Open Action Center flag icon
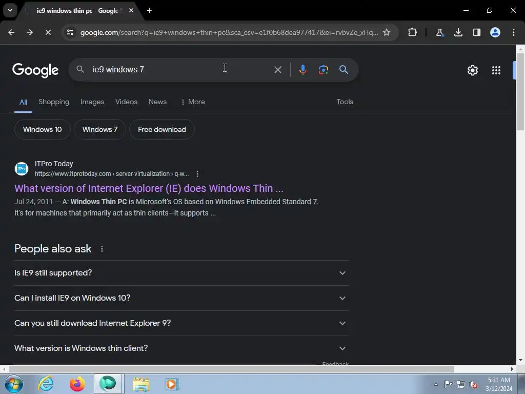Image resolution: width=525 pixels, height=394 pixels. 448,384
